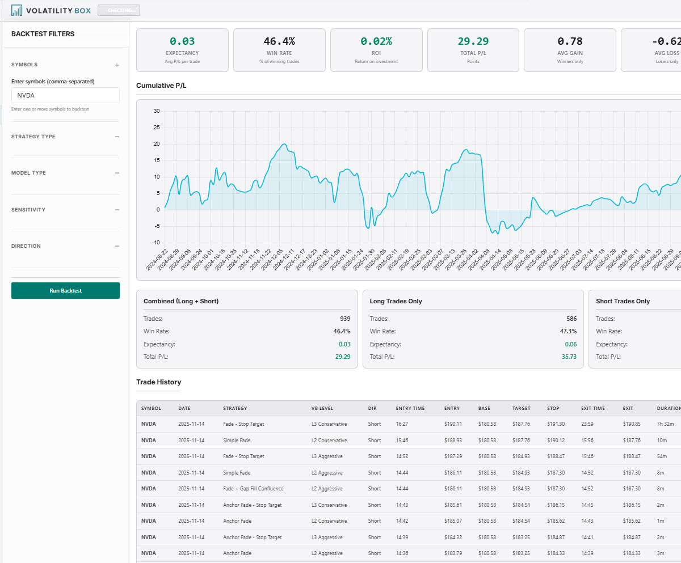Expand the Symbols section plus icon
This screenshot has height=563, width=681.
point(117,65)
